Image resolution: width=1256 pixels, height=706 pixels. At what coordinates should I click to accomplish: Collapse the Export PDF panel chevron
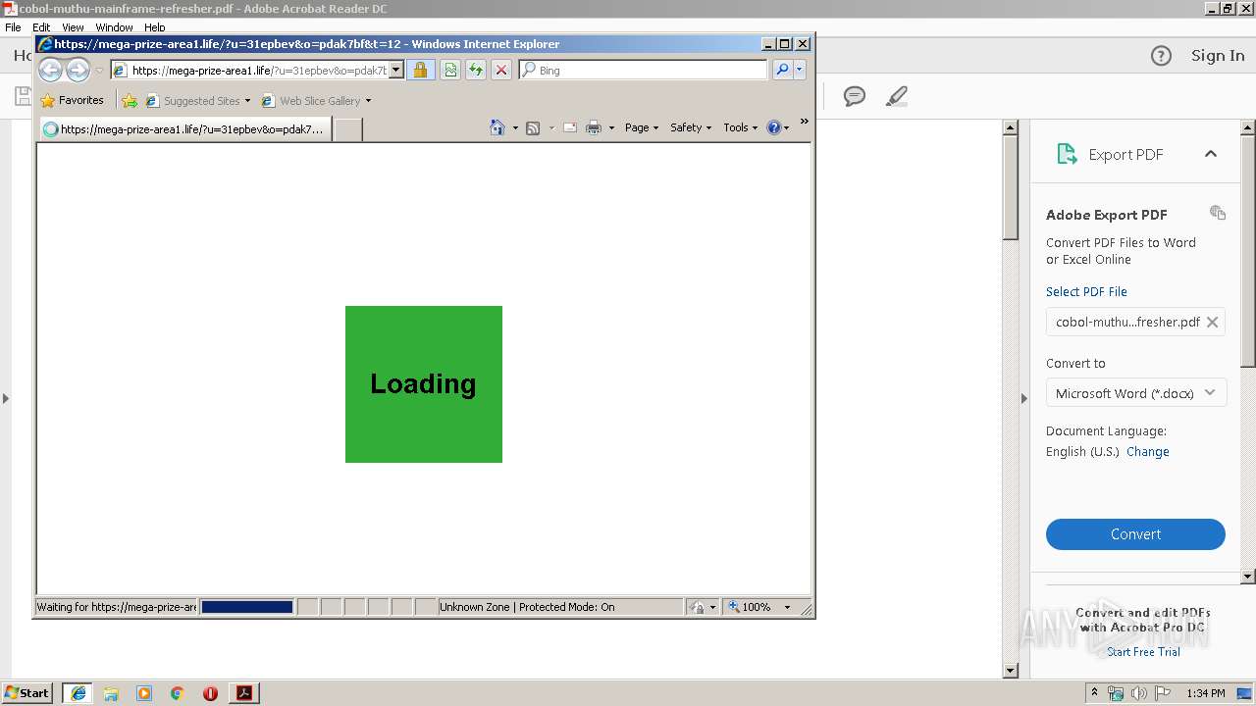point(1211,154)
